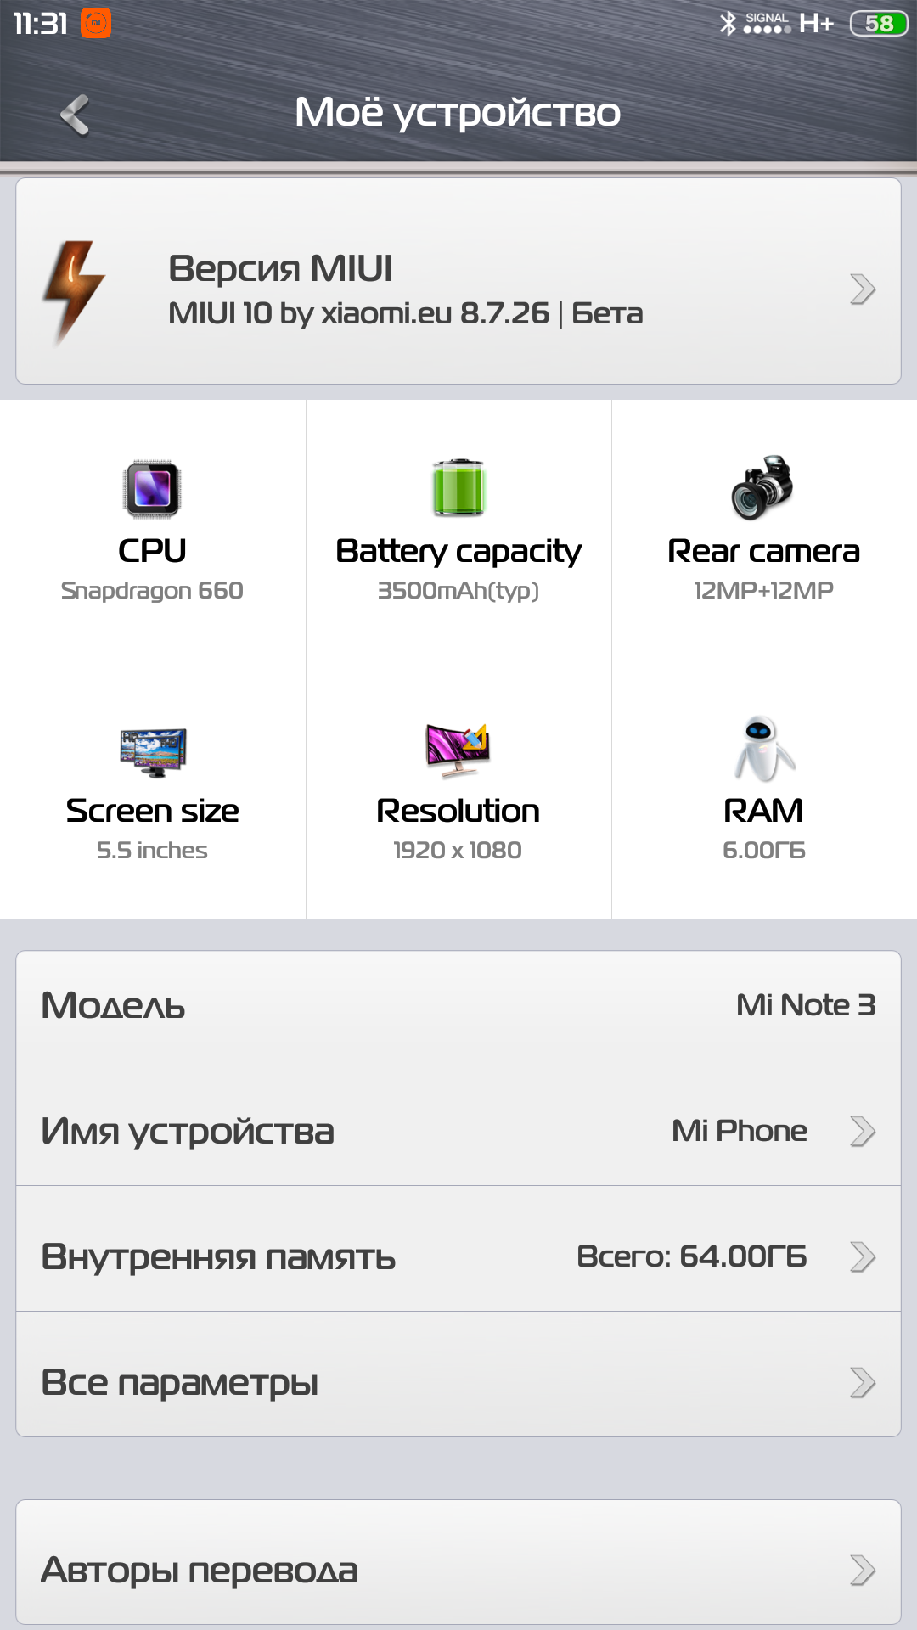Tap the Bluetooth status bar icon
This screenshot has width=917, height=1630.
pyautogui.click(x=728, y=23)
